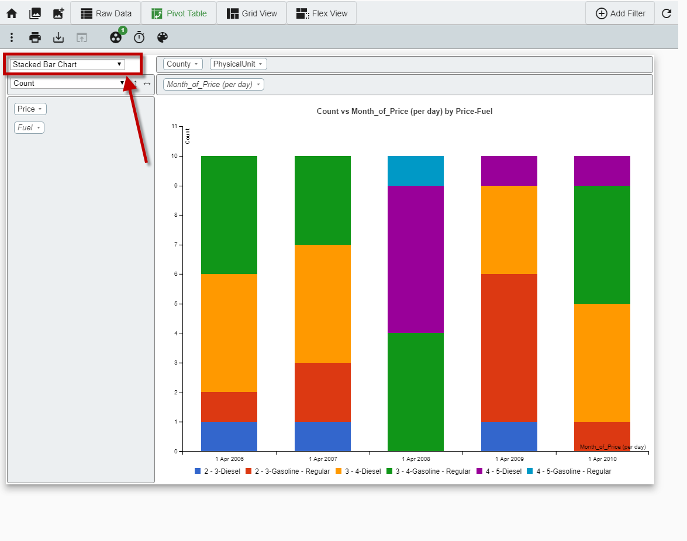Click the timer stopwatch icon
687x541 pixels.
click(x=139, y=37)
